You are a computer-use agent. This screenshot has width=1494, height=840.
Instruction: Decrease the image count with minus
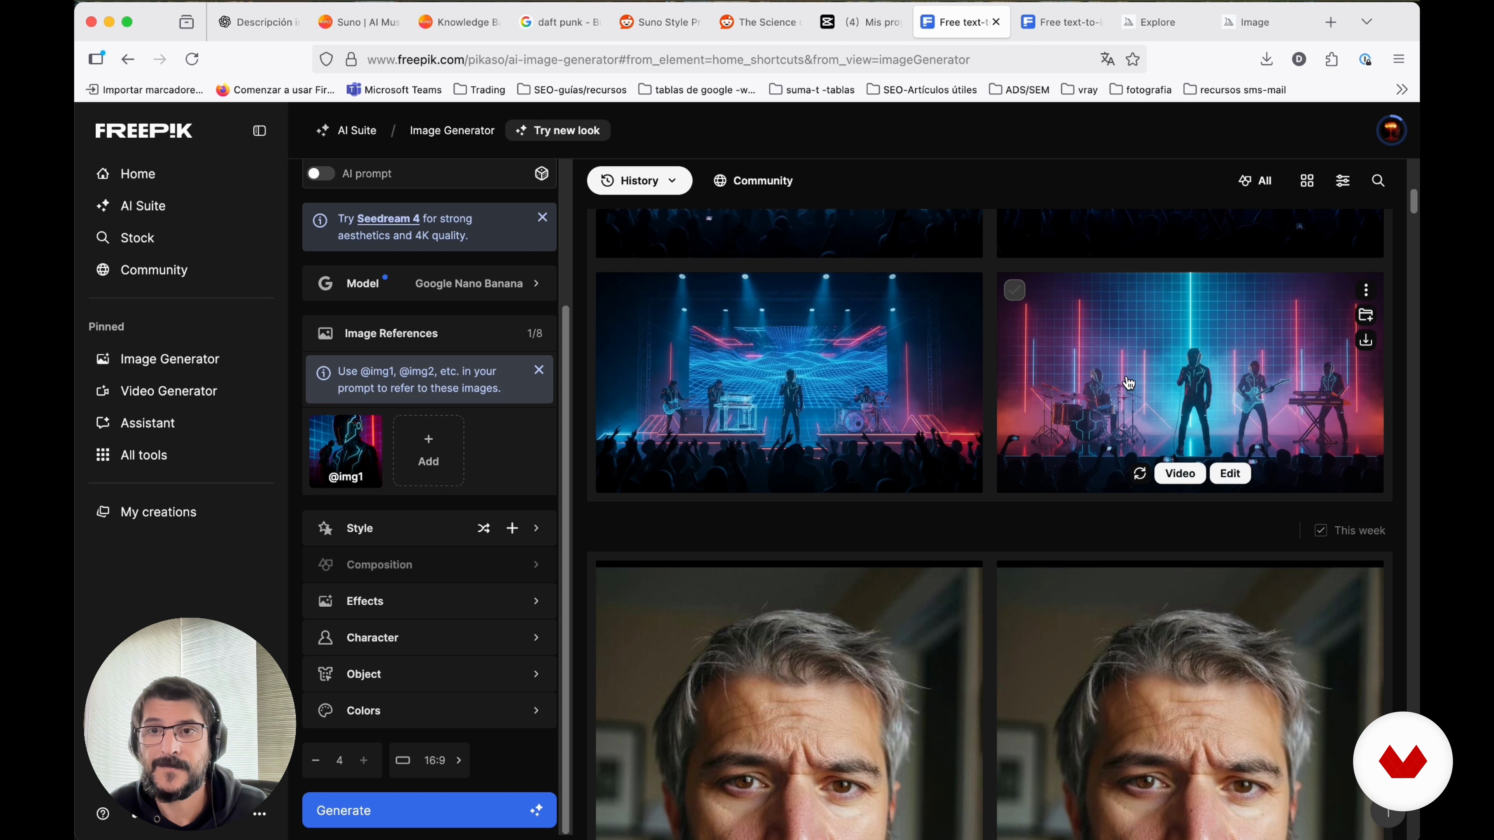[316, 761]
